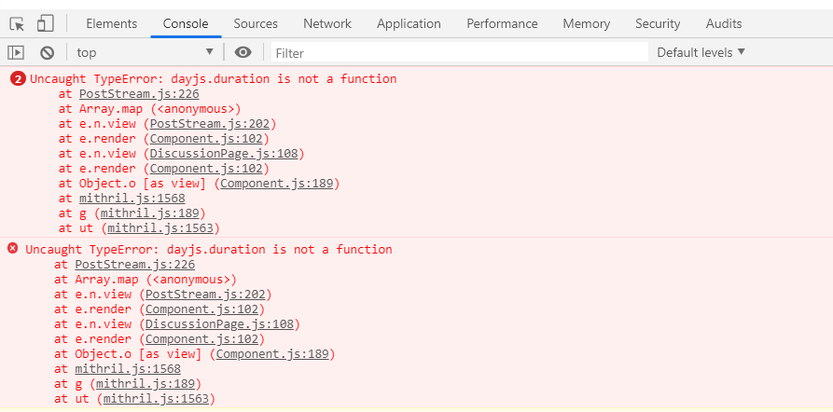Click the red X error icon

13,248
